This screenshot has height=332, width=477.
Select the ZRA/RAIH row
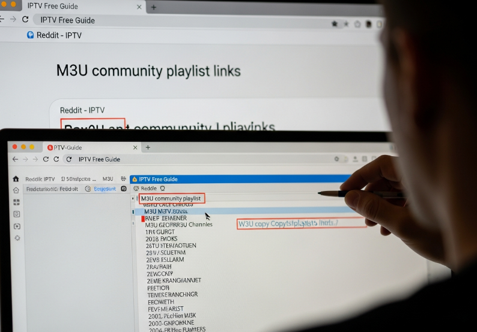point(159,267)
